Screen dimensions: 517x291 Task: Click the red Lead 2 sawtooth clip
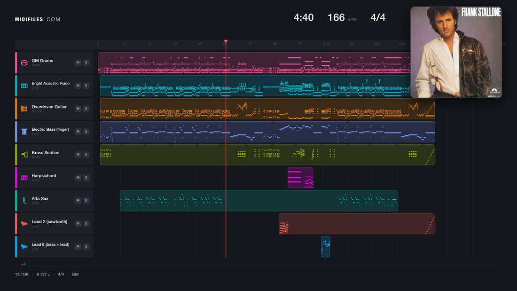(x=357, y=224)
